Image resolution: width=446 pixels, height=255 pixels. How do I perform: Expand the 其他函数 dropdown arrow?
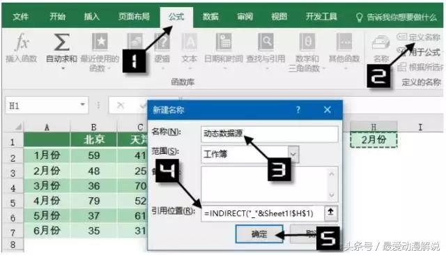point(346,69)
